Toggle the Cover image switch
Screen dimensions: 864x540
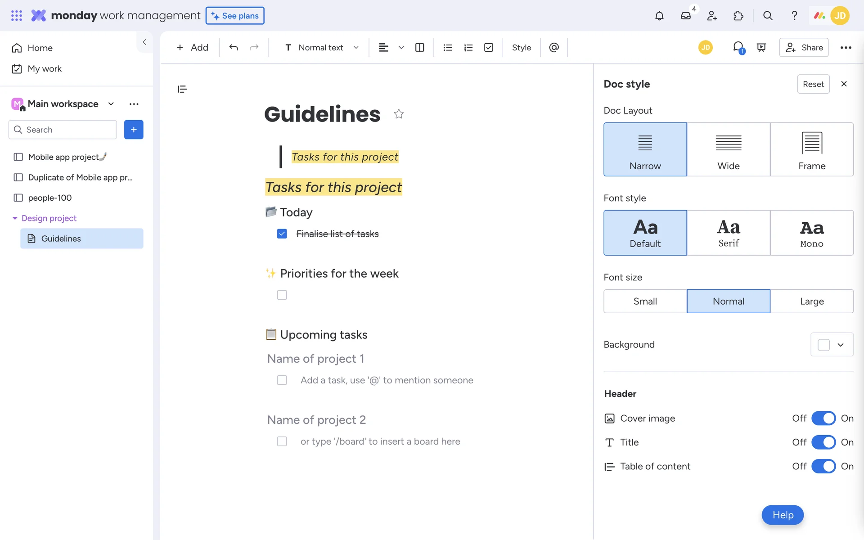point(823,418)
